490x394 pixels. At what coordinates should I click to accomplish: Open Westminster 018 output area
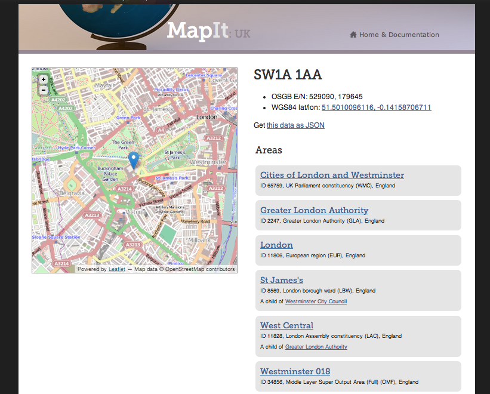pyautogui.click(x=295, y=371)
